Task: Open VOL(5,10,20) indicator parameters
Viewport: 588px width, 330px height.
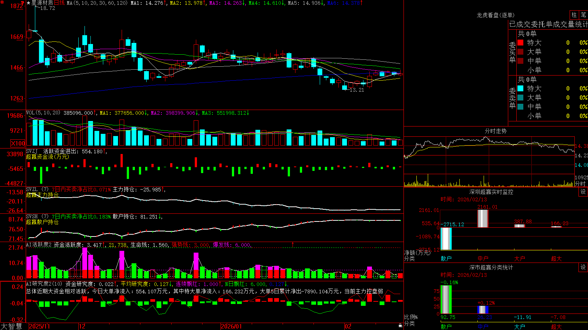Action: (43, 113)
